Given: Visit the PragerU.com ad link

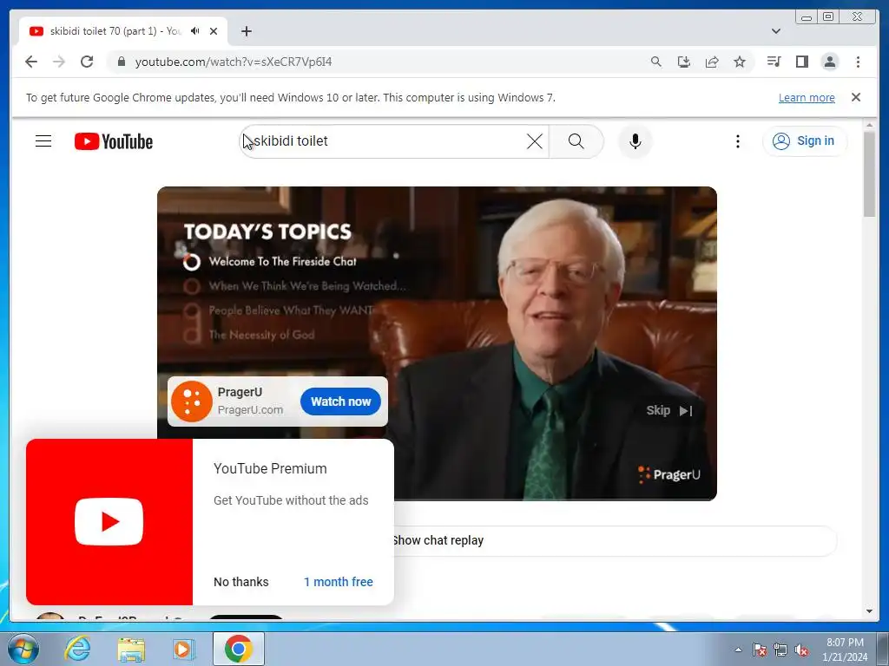Looking at the screenshot, I should 250,410.
